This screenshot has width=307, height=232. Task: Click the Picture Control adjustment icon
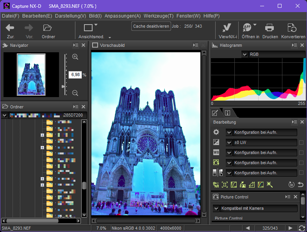tap(216, 163)
